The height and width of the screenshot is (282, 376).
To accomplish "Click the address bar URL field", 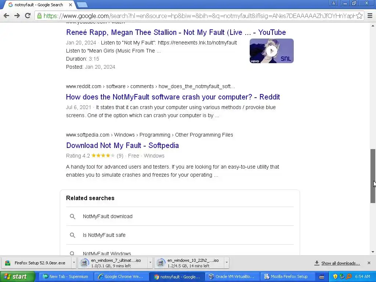I will [199, 16].
